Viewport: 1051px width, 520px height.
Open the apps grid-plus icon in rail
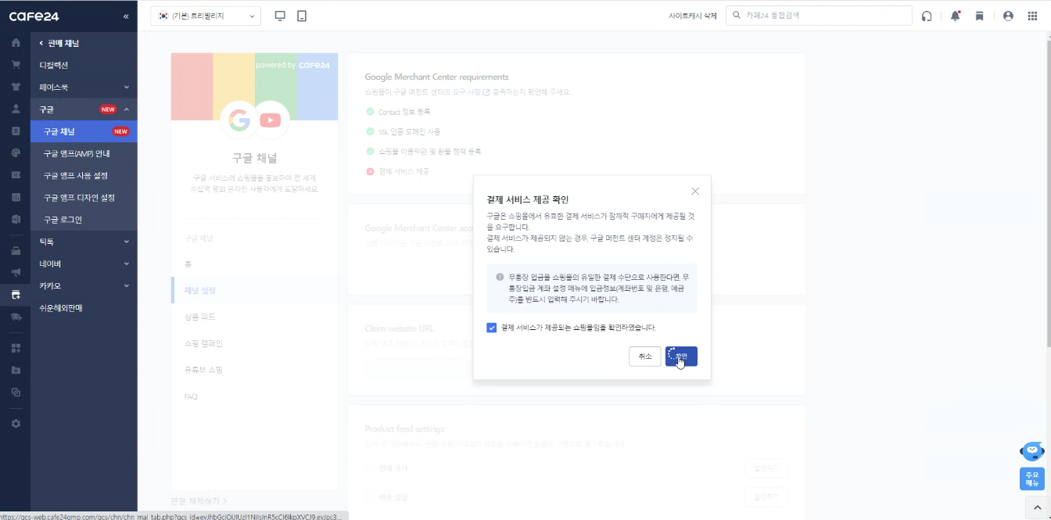(16, 348)
